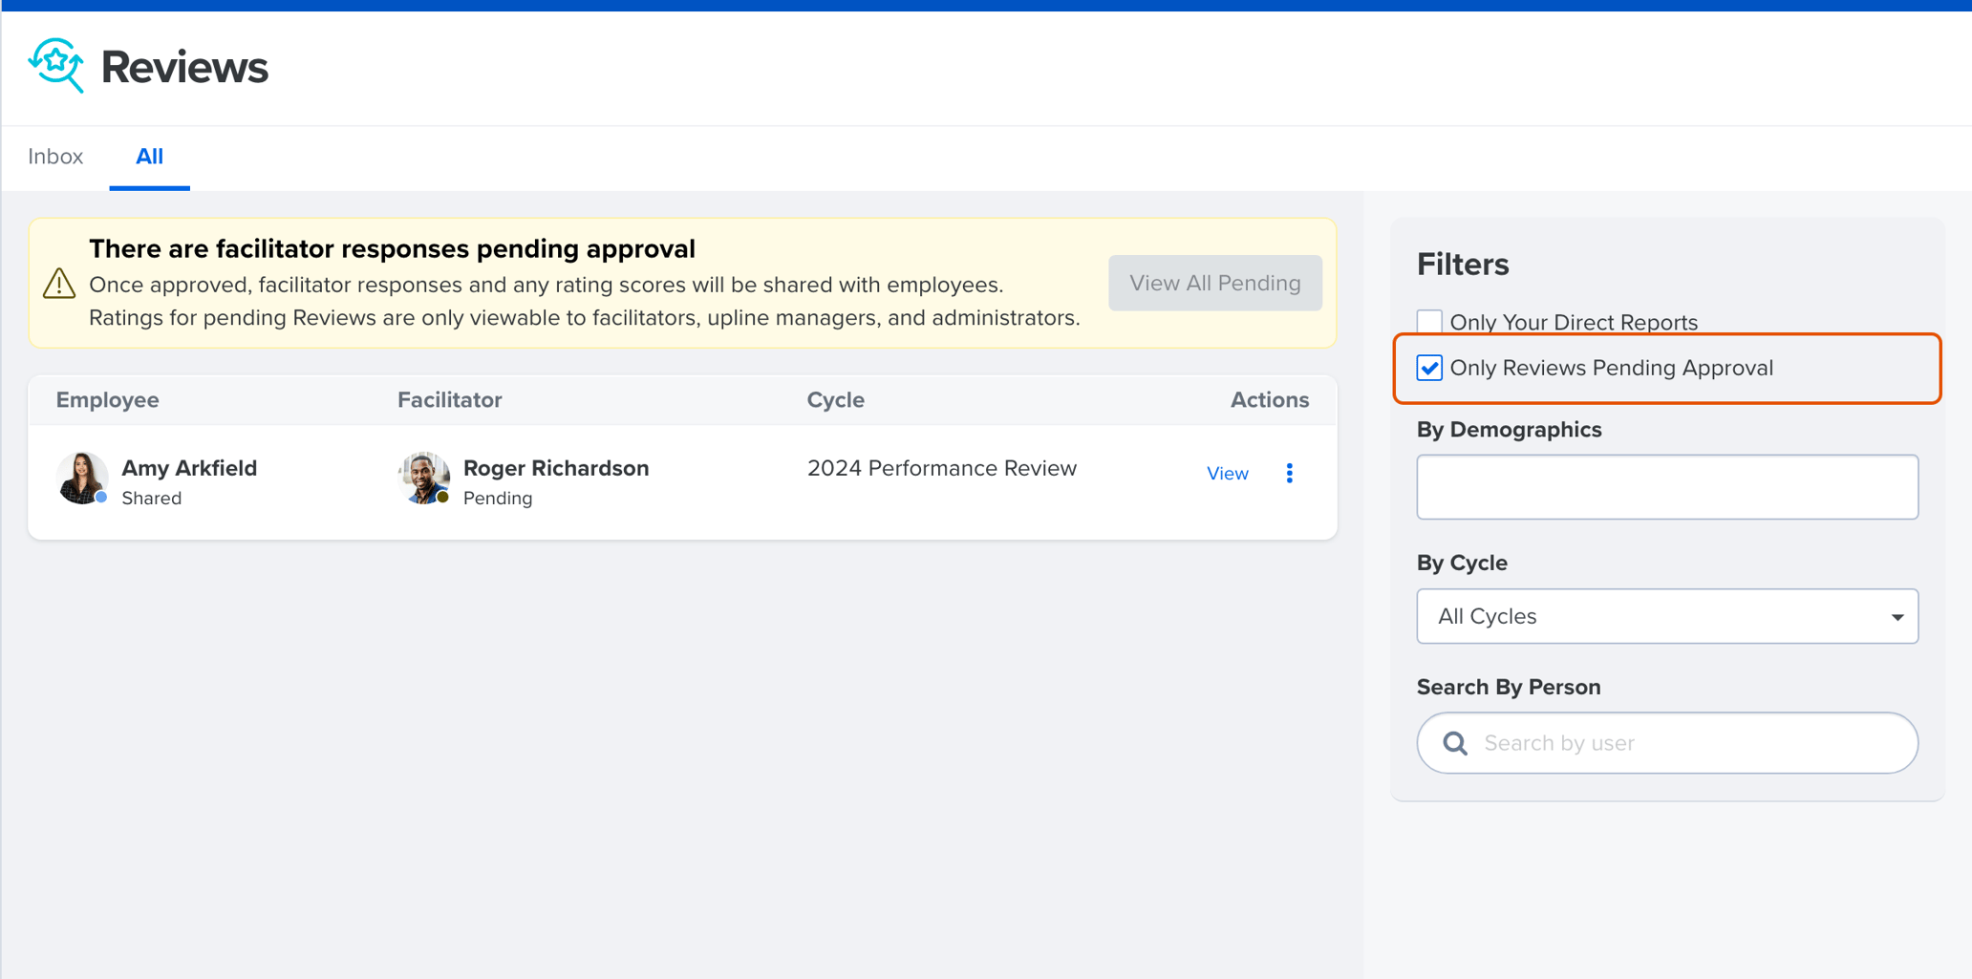The height and width of the screenshot is (979, 1972).
Task: Click the chevron on the All Cycles selector
Action: [x=1897, y=616]
